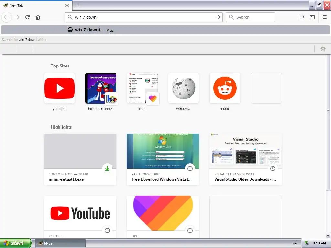Click the globe icon in suggestion row
This screenshot has height=248, width=331.
70,30
